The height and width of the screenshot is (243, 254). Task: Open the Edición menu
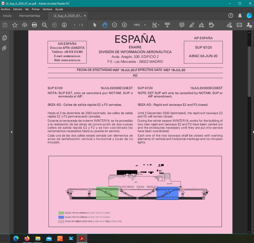click(x=18, y=9)
